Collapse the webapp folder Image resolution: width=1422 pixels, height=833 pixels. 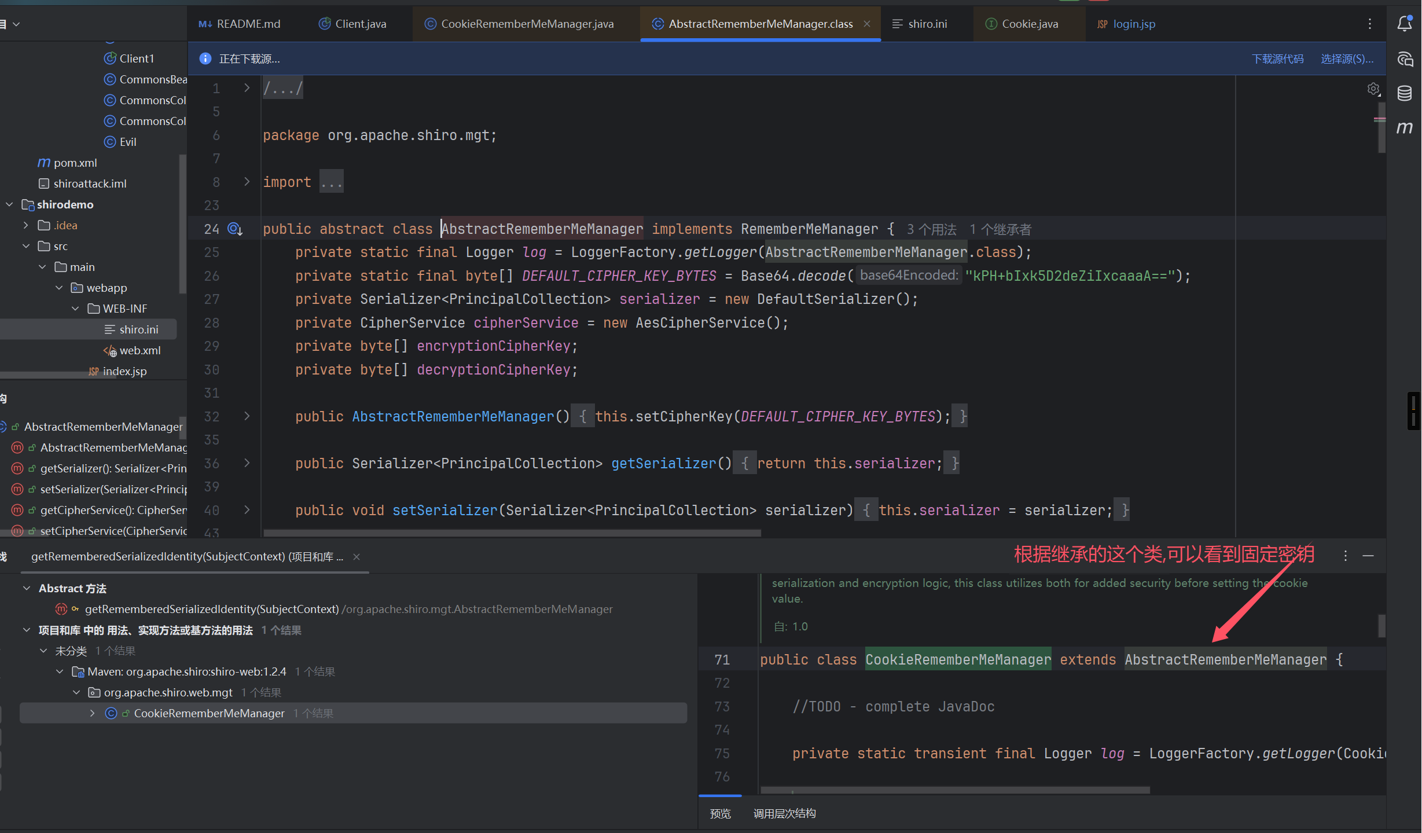58,288
